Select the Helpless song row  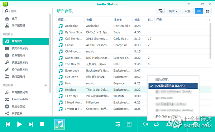[x=101, y=90]
